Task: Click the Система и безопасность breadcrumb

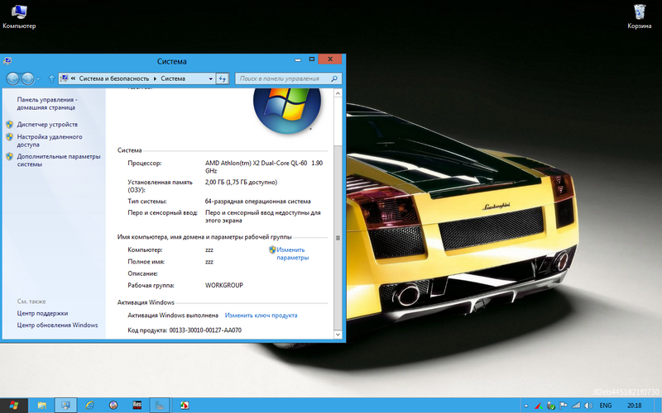Action: pyautogui.click(x=114, y=78)
